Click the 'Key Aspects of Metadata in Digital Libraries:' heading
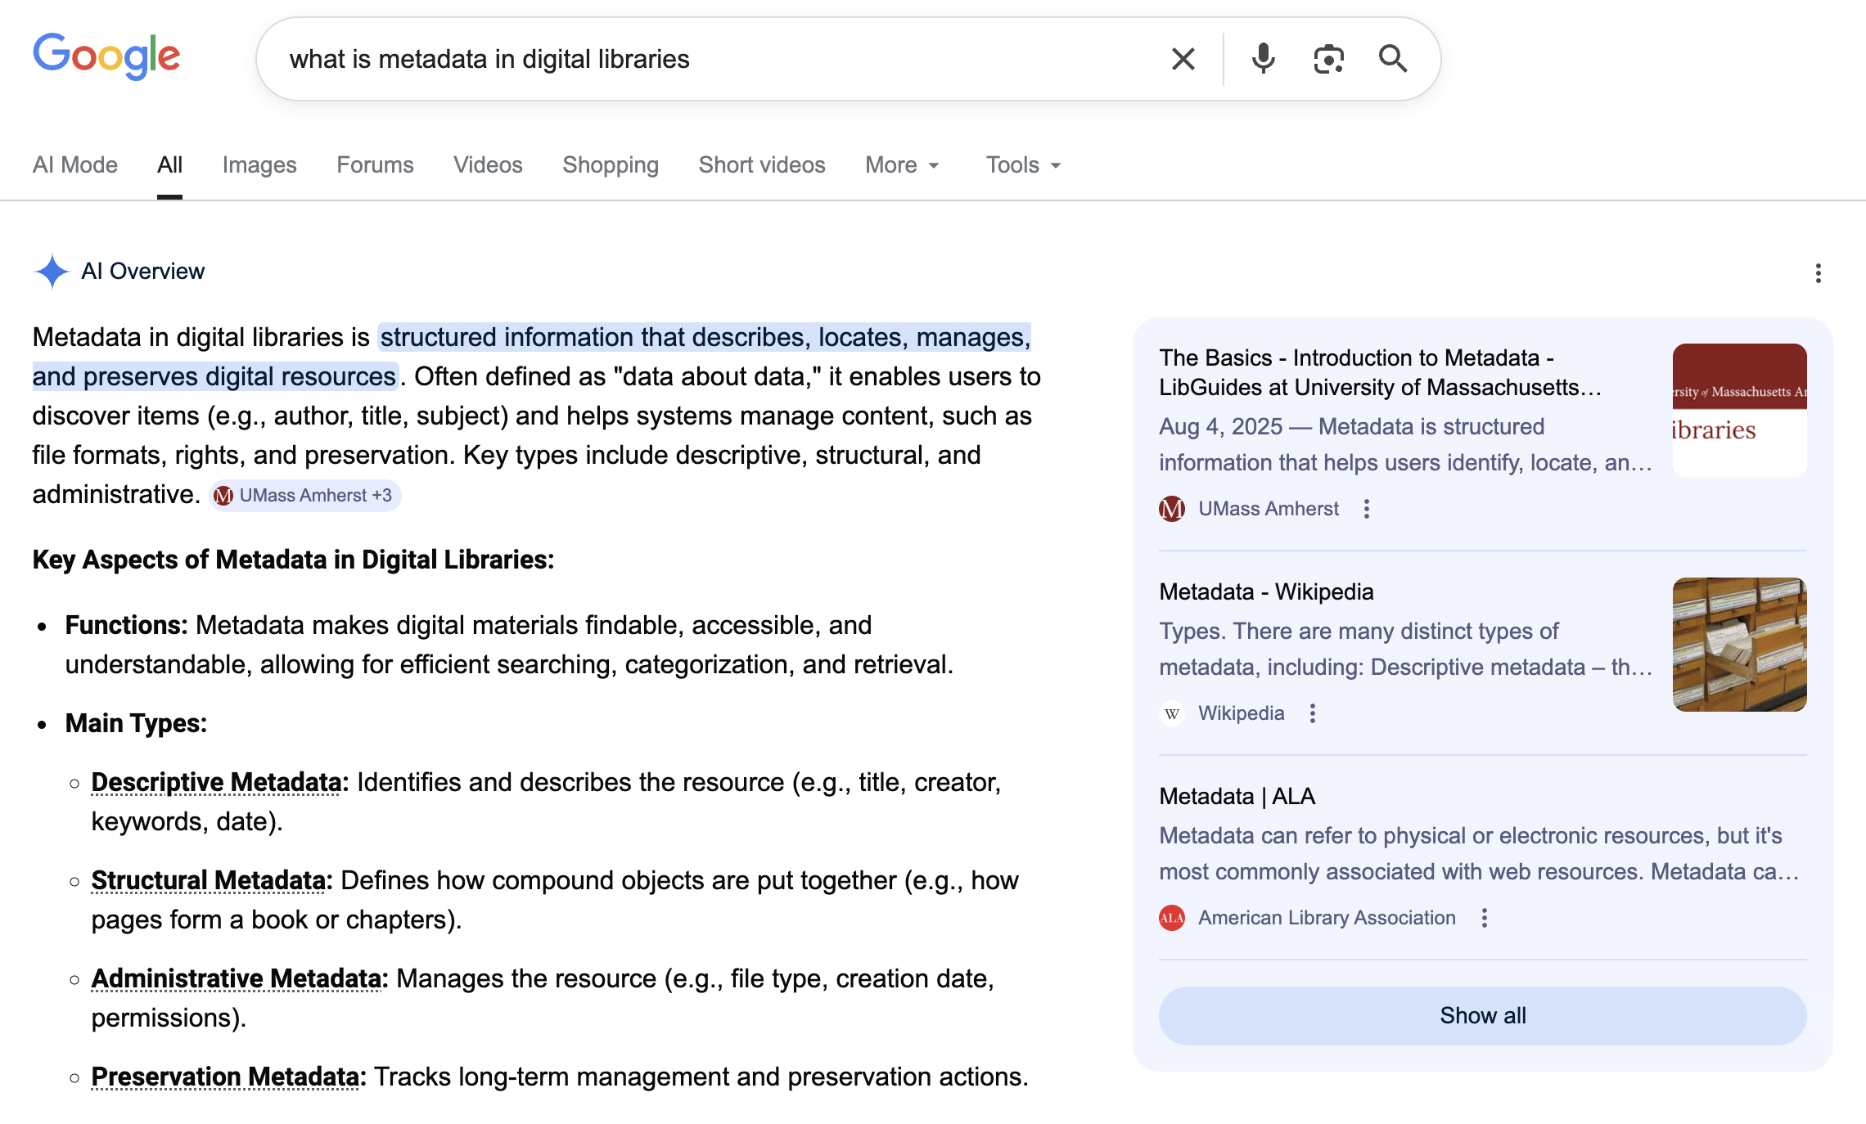This screenshot has width=1866, height=1124. (x=293, y=560)
